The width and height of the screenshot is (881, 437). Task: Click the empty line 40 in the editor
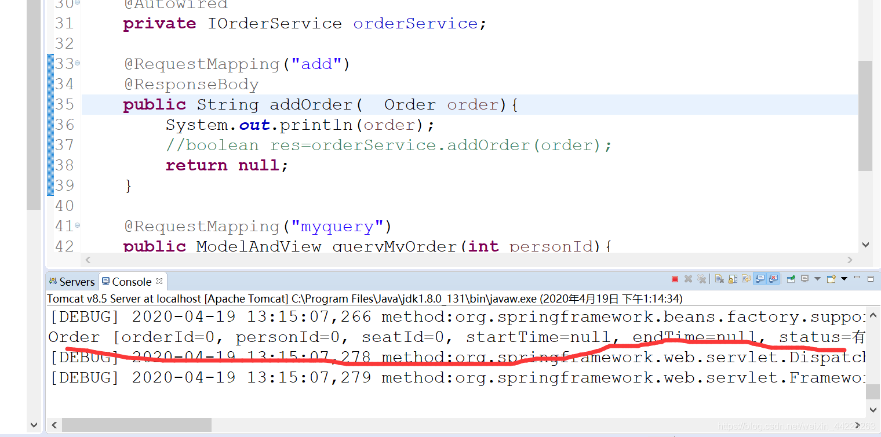tap(469, 206)
